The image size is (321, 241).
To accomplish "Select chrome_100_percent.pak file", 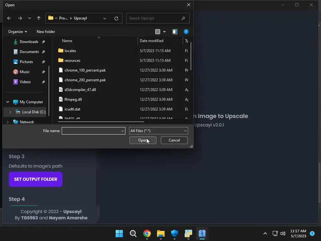I will click(85, 70).
